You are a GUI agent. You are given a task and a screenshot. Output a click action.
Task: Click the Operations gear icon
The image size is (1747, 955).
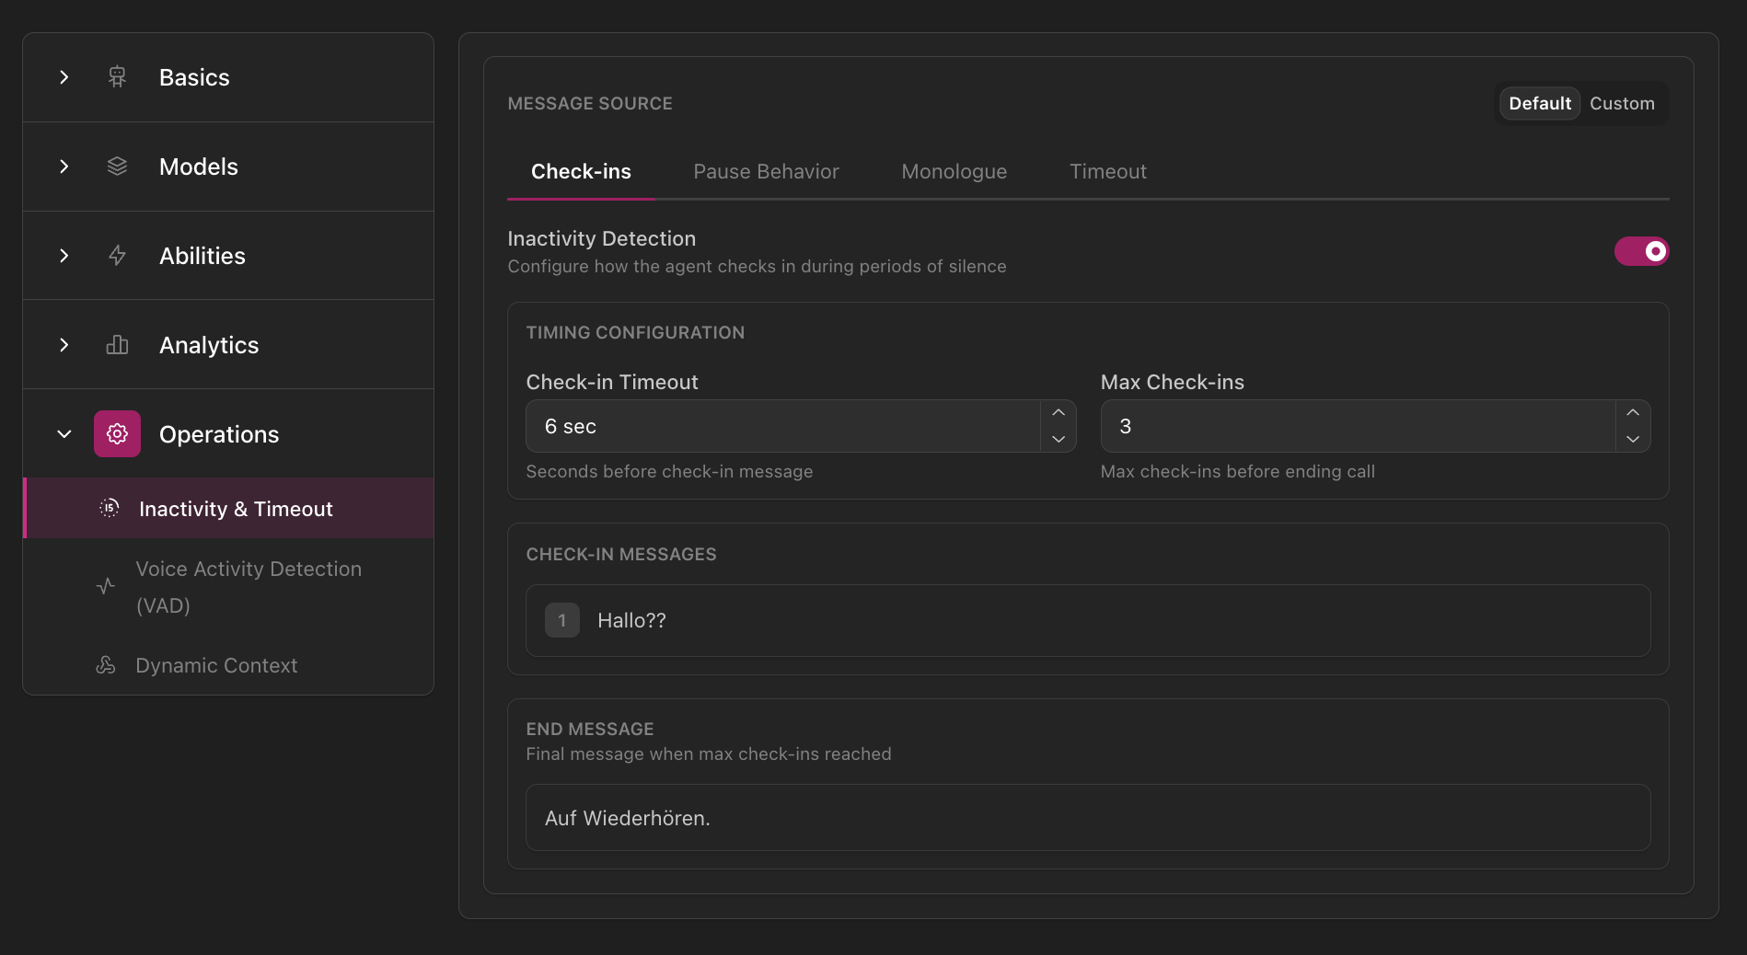(x=117, y=433)
